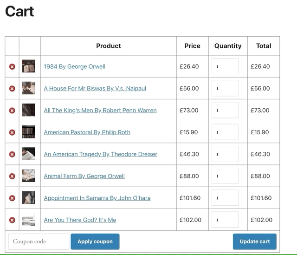Delete Animal Farm item with X icon
This screenshot has width=297, height=255.
[x=12, y=176]
